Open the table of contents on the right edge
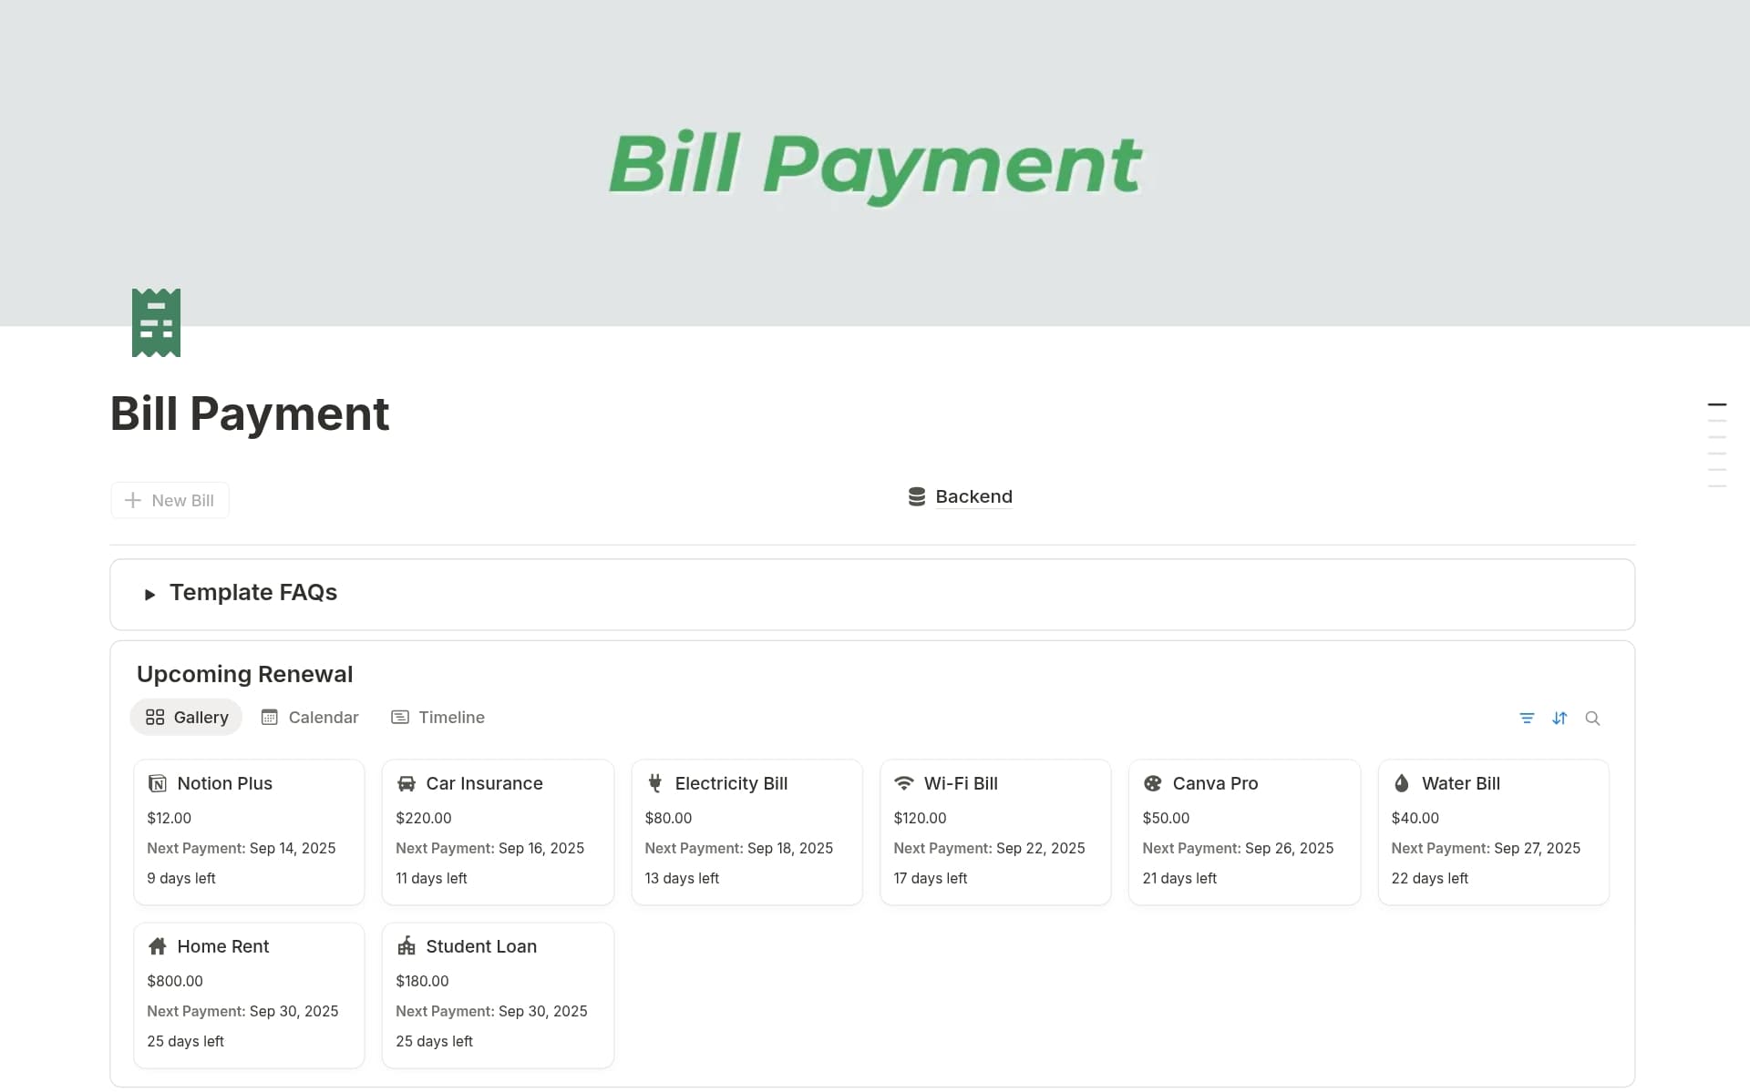This screenshot has width=1750, height=1092. coord(1719,438)
